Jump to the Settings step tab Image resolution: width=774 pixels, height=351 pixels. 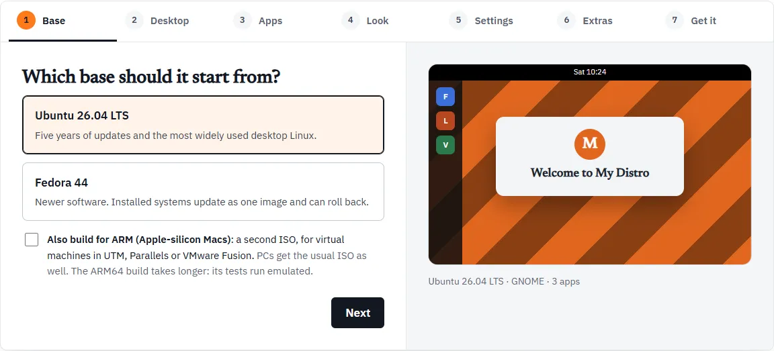(x=495, y=21)
